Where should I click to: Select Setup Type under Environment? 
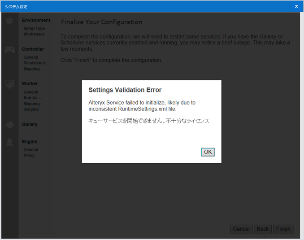pos(35,28)
